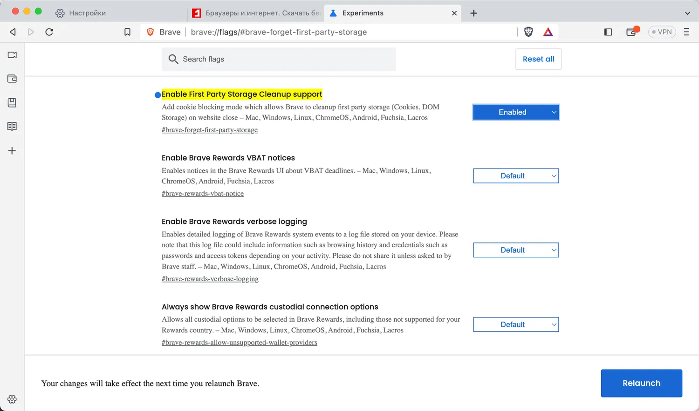Reload the current page
Image resolution: width=699 pixels, height=411 pixels.
click(x=49, y=32)
